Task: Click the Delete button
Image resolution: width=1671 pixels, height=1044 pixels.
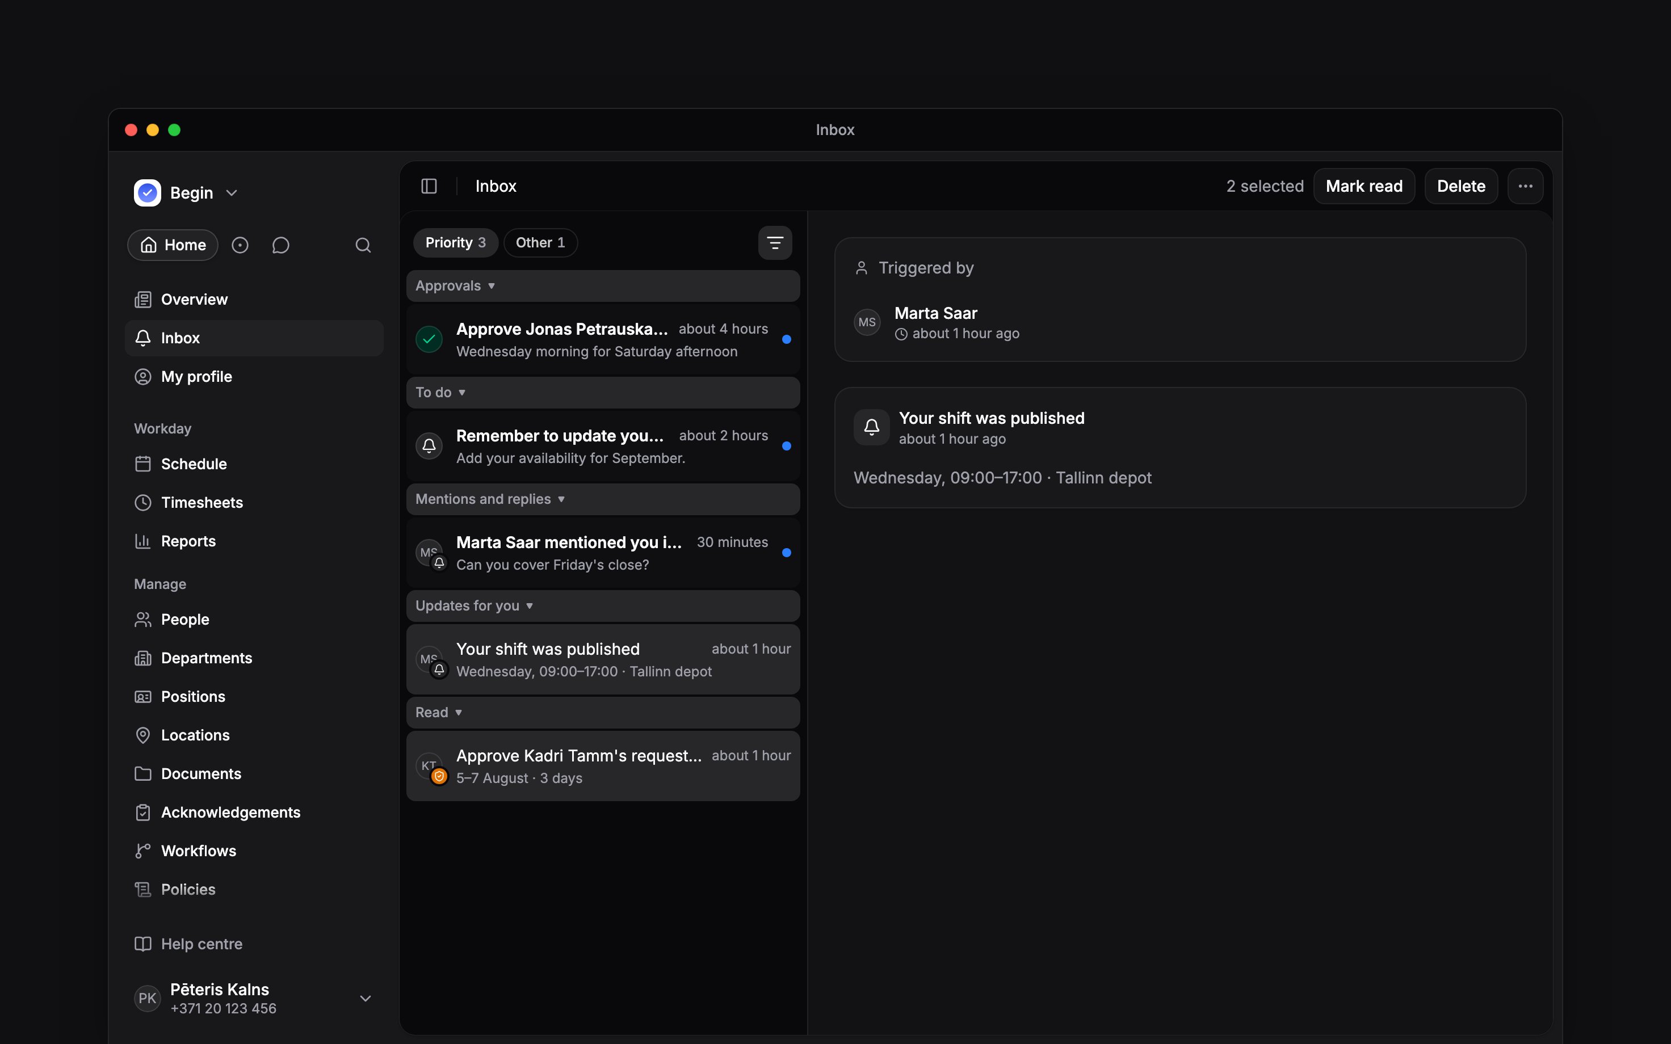Action: coord(1461,187)
